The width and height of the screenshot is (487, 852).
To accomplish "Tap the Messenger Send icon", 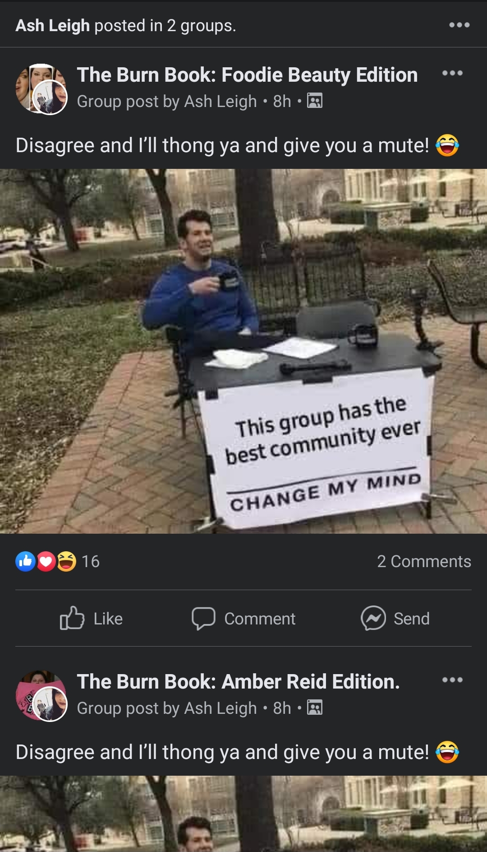I will coord(373,618).
